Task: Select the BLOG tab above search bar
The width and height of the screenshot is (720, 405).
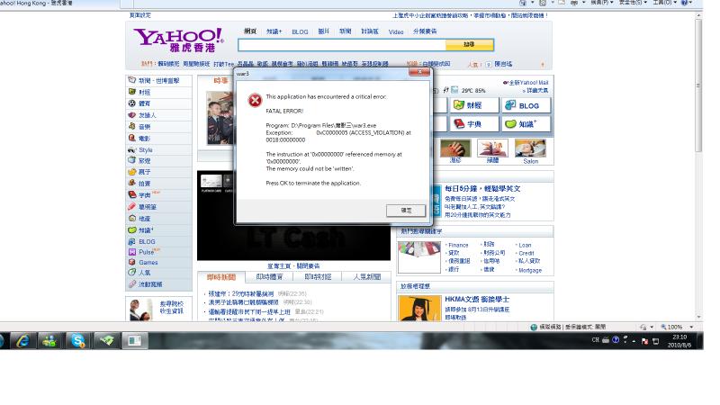Action: (300, 31)
